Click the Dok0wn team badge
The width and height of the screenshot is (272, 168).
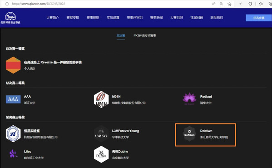click(x=189, y=133)
